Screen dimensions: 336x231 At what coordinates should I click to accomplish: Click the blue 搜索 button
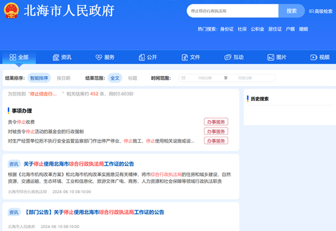[x=292, y=11]
